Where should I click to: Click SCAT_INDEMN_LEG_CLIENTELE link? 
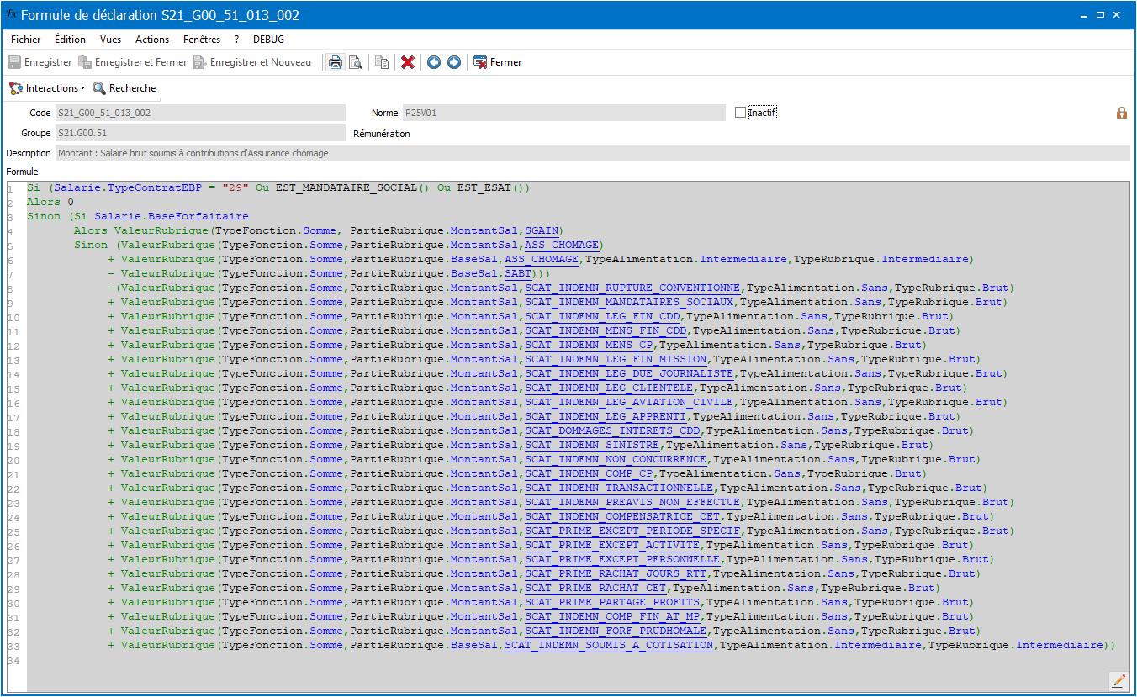point(609,388)
